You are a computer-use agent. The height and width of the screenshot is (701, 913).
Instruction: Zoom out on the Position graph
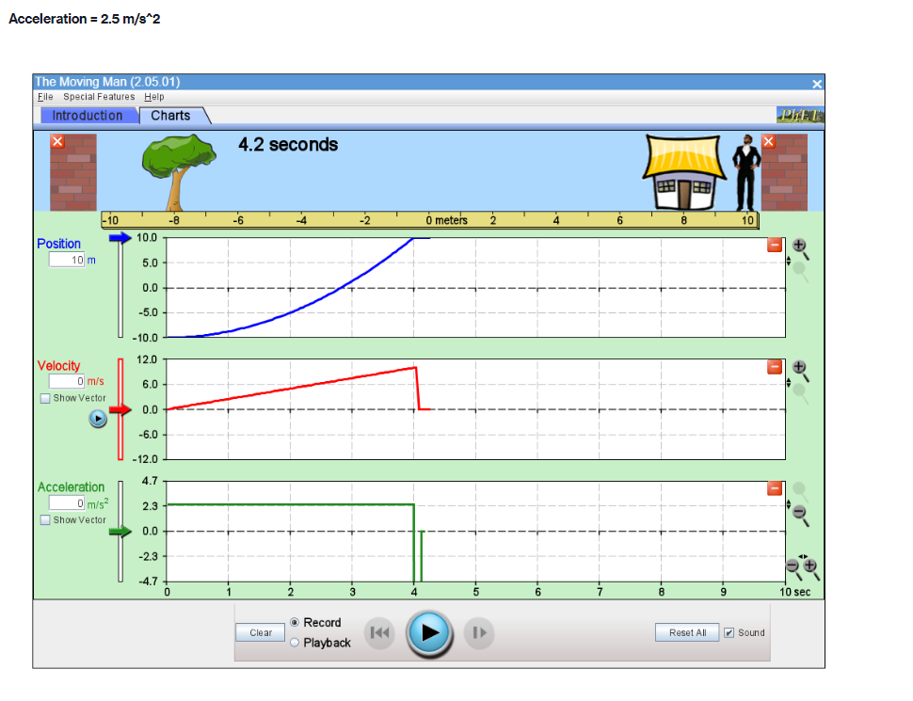coord(799,269)
